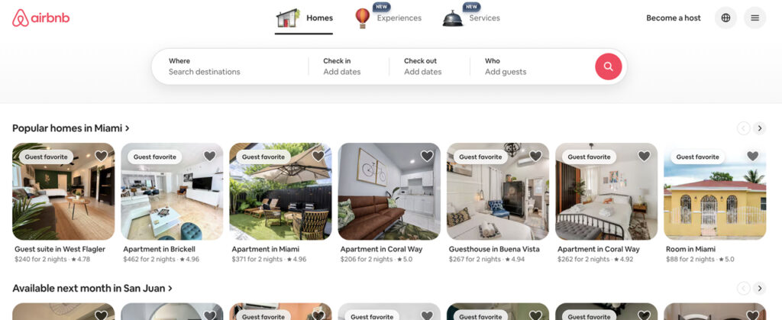The image size is (782, 320).
Task: Click the service bell Services icon
Action: 452,18
